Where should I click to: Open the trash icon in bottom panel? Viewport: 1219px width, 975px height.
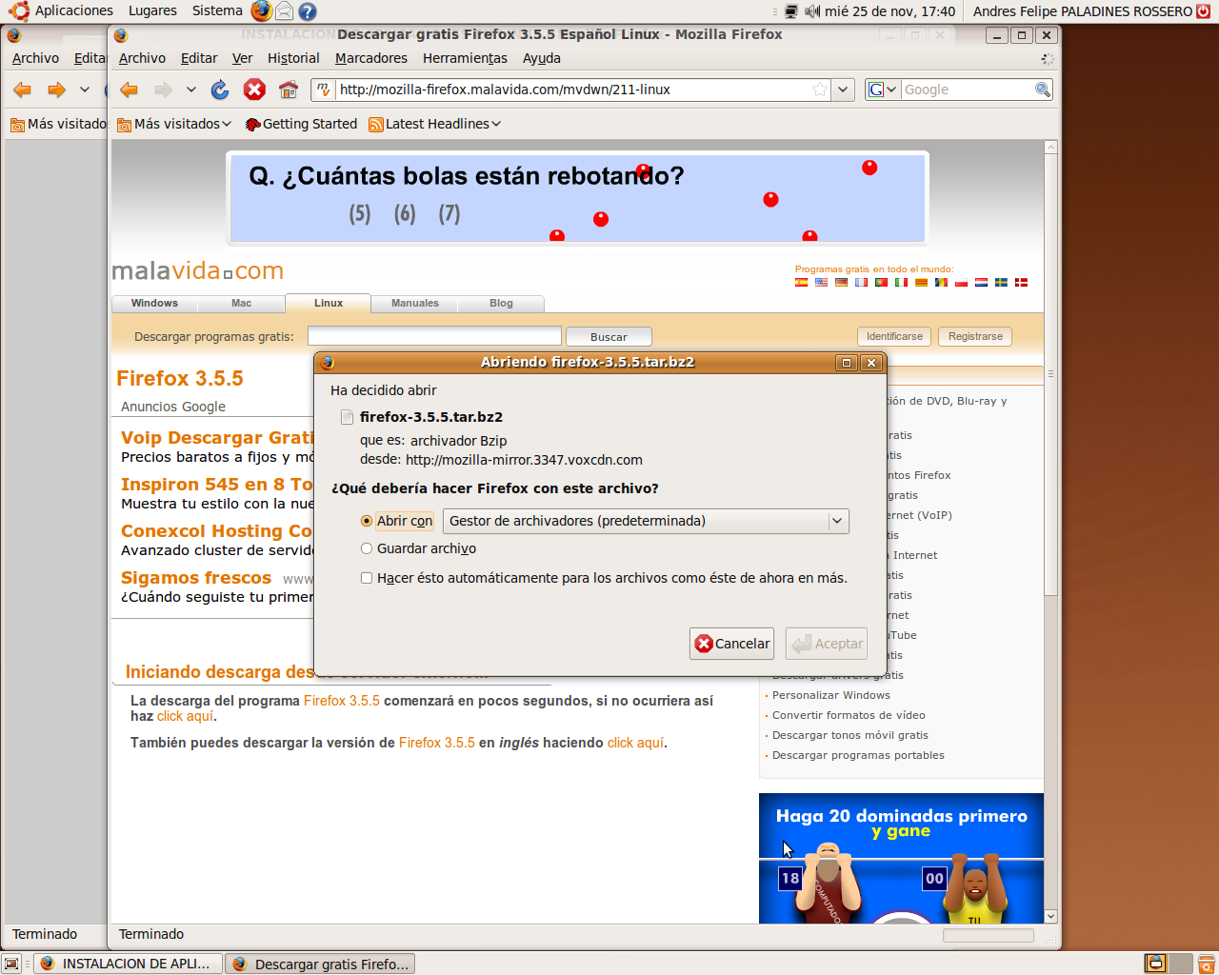[1206, 963]
